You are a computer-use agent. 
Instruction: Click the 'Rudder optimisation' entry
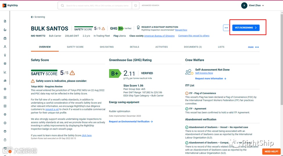pyautogui.click(x=120, y=111)
